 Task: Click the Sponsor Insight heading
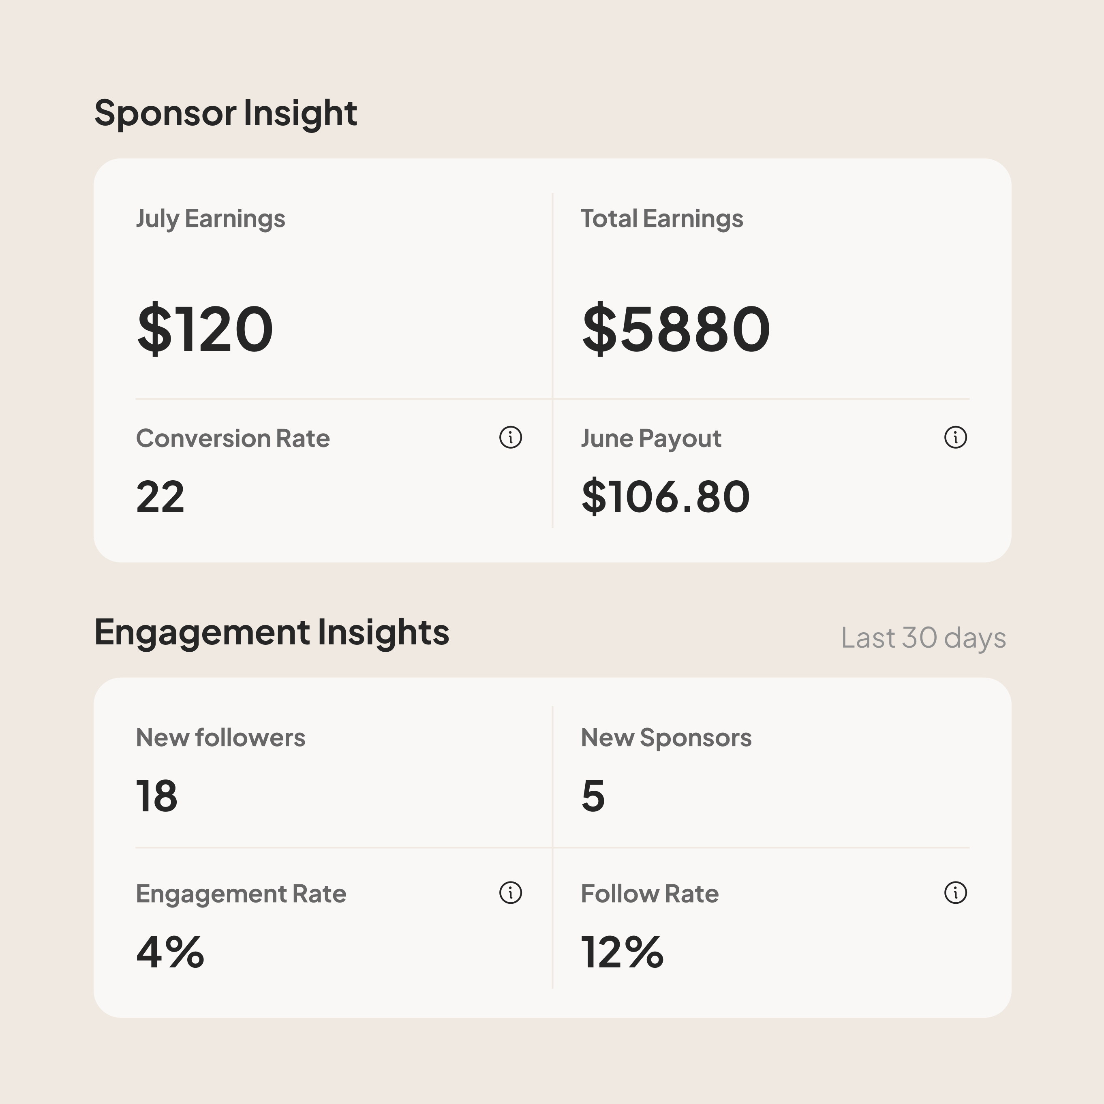click(x=226, y=114)
